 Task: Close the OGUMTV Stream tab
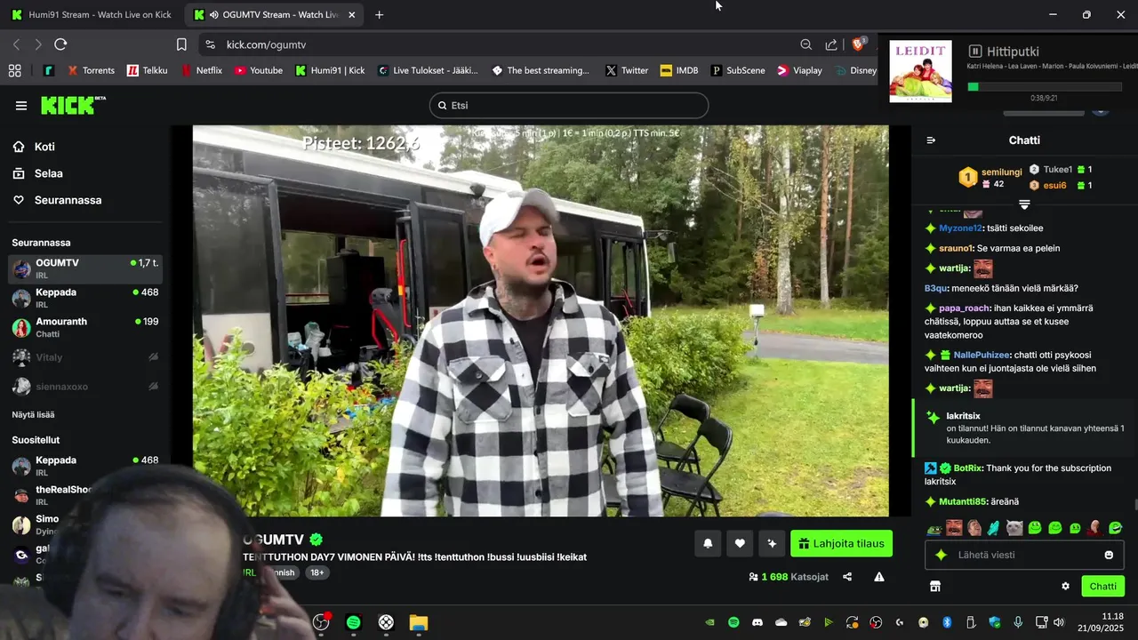352,15
